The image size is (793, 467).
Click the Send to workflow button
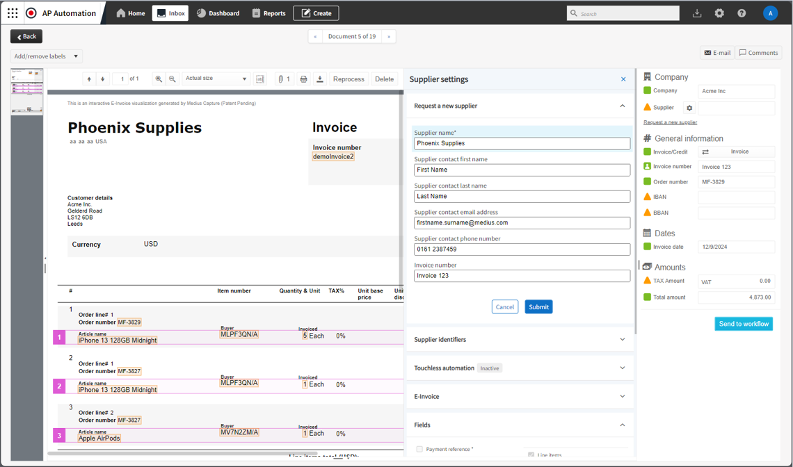tap(744, 324)
